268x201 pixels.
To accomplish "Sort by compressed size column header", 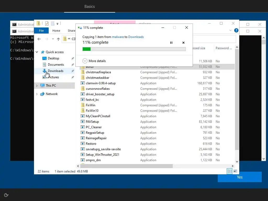I will click(203, 48).
